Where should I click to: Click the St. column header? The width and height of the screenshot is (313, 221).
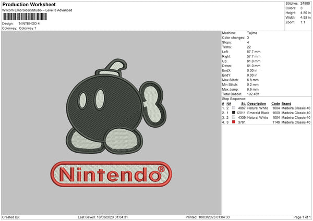pos(243,104)
